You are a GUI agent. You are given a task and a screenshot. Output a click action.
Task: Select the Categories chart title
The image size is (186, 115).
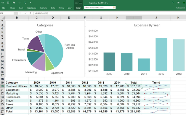[x=45, y=25]
